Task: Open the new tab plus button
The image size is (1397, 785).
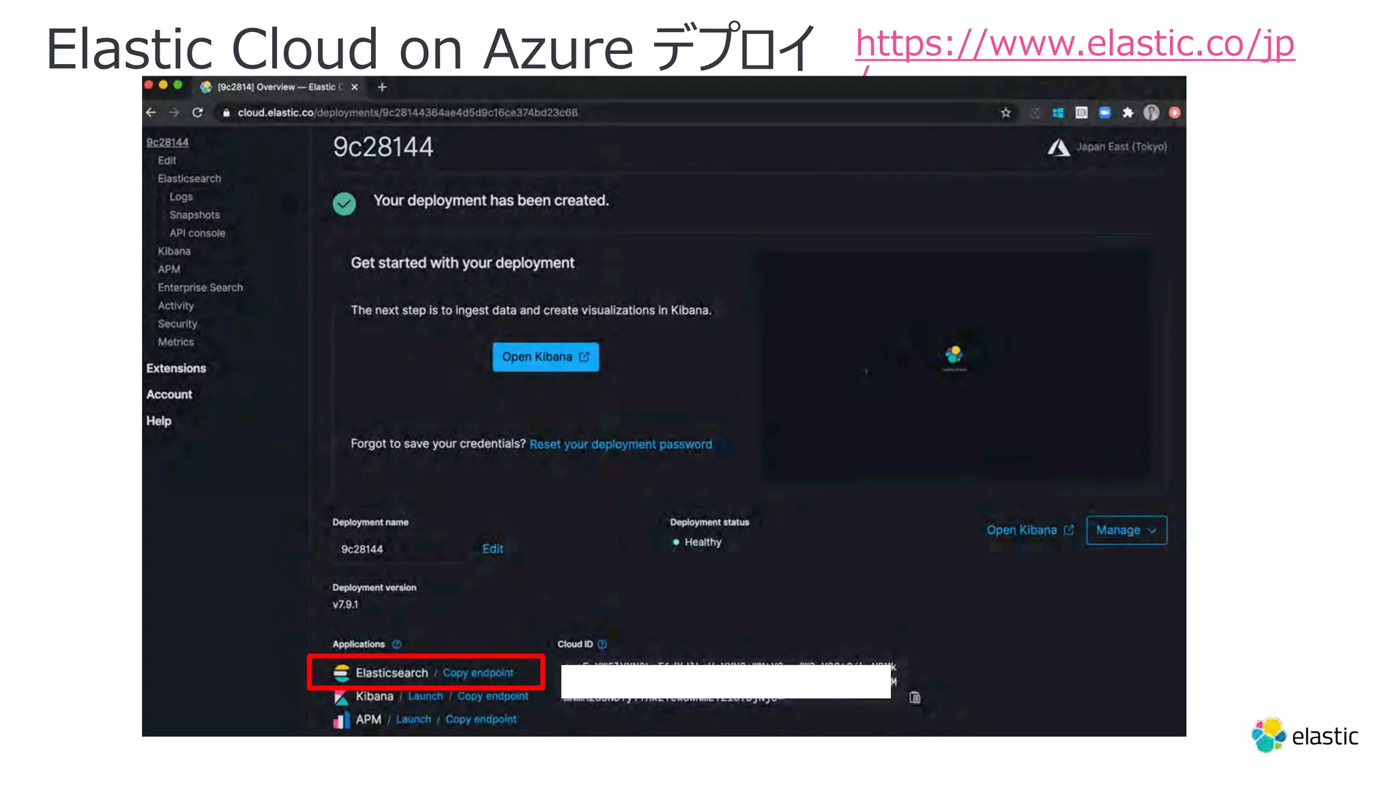Action: coord(382,87)
